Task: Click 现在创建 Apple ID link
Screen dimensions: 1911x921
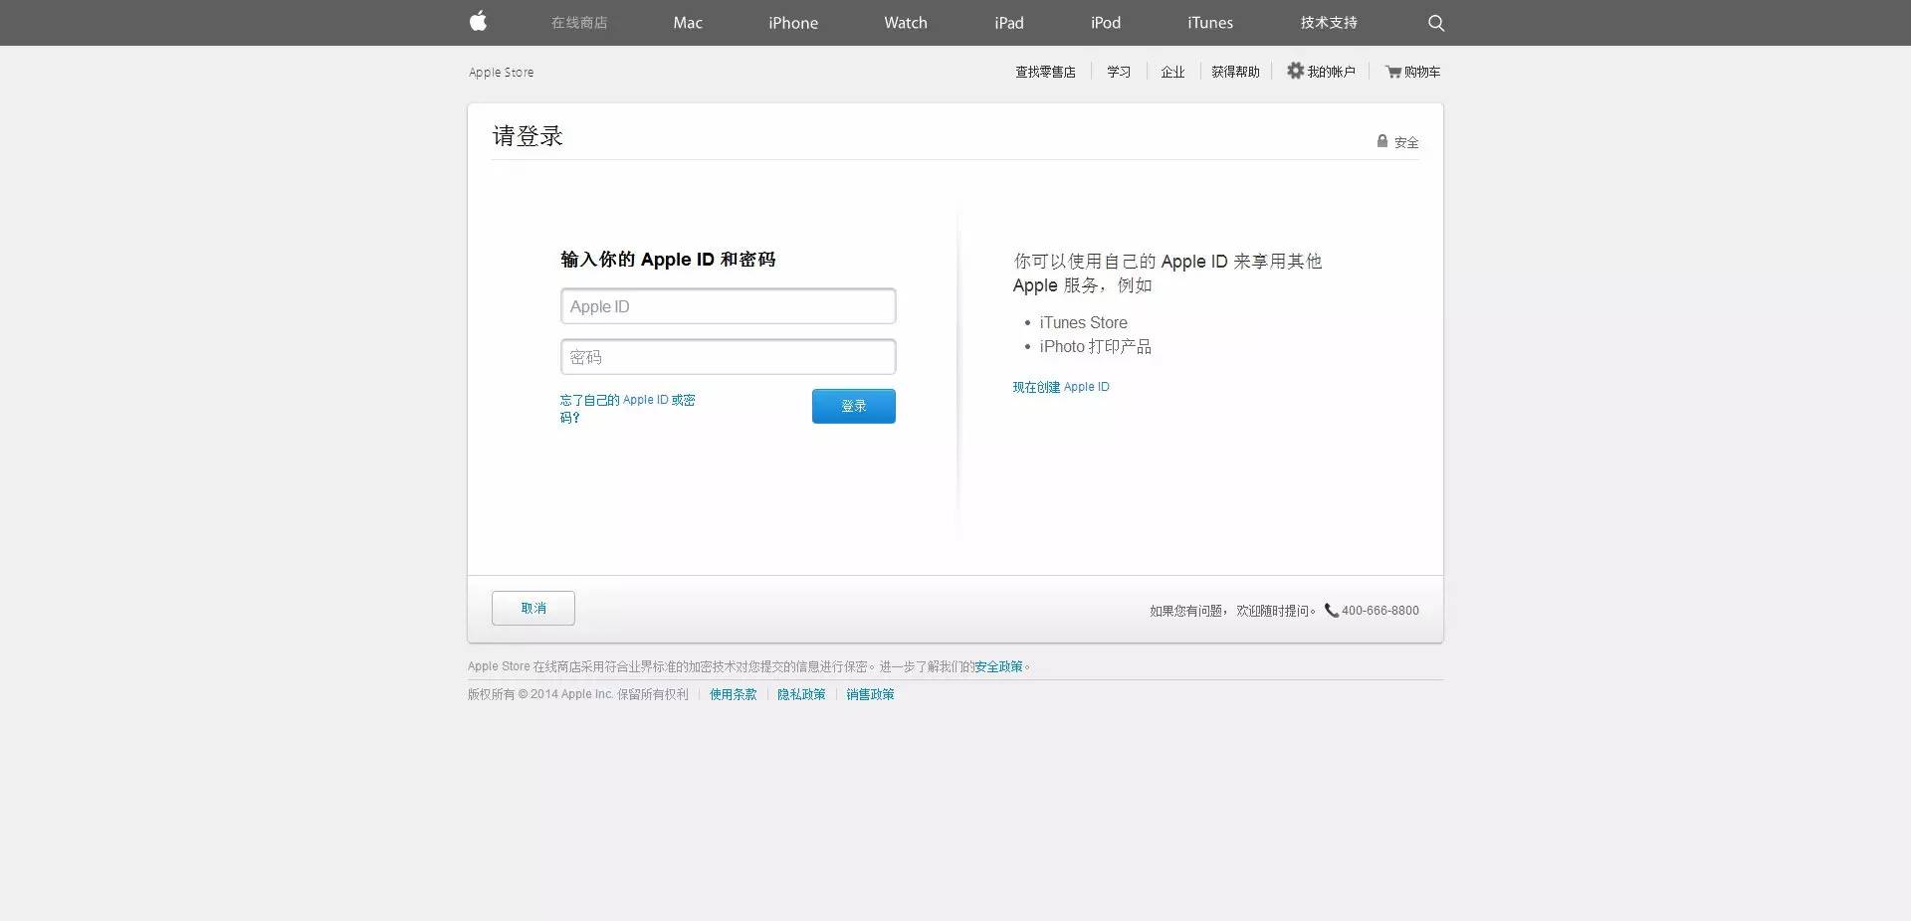Action: pyautogui.click(x=1060, y=387)
